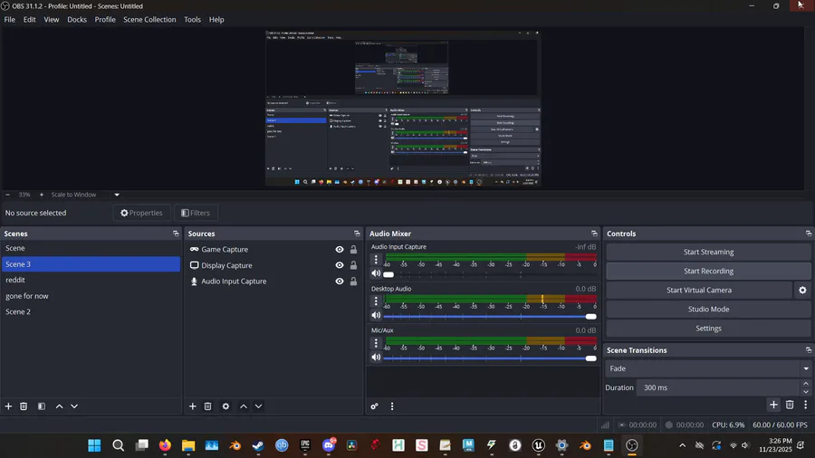815x458 pixels.
Task: Add a configurable transition plus icon
Action: (773, 405)
